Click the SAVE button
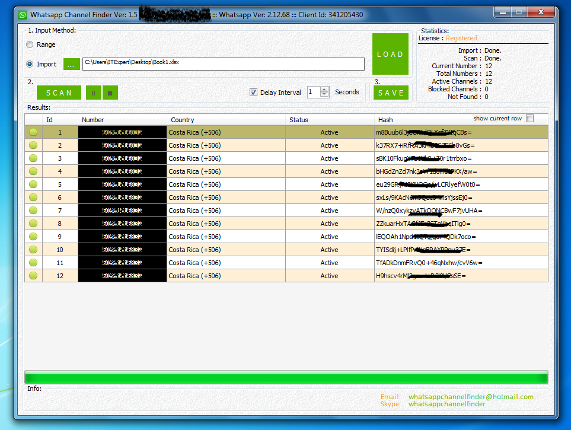This screenshot has width=571, height=430. pyautogui.click(x=391, y=93)
